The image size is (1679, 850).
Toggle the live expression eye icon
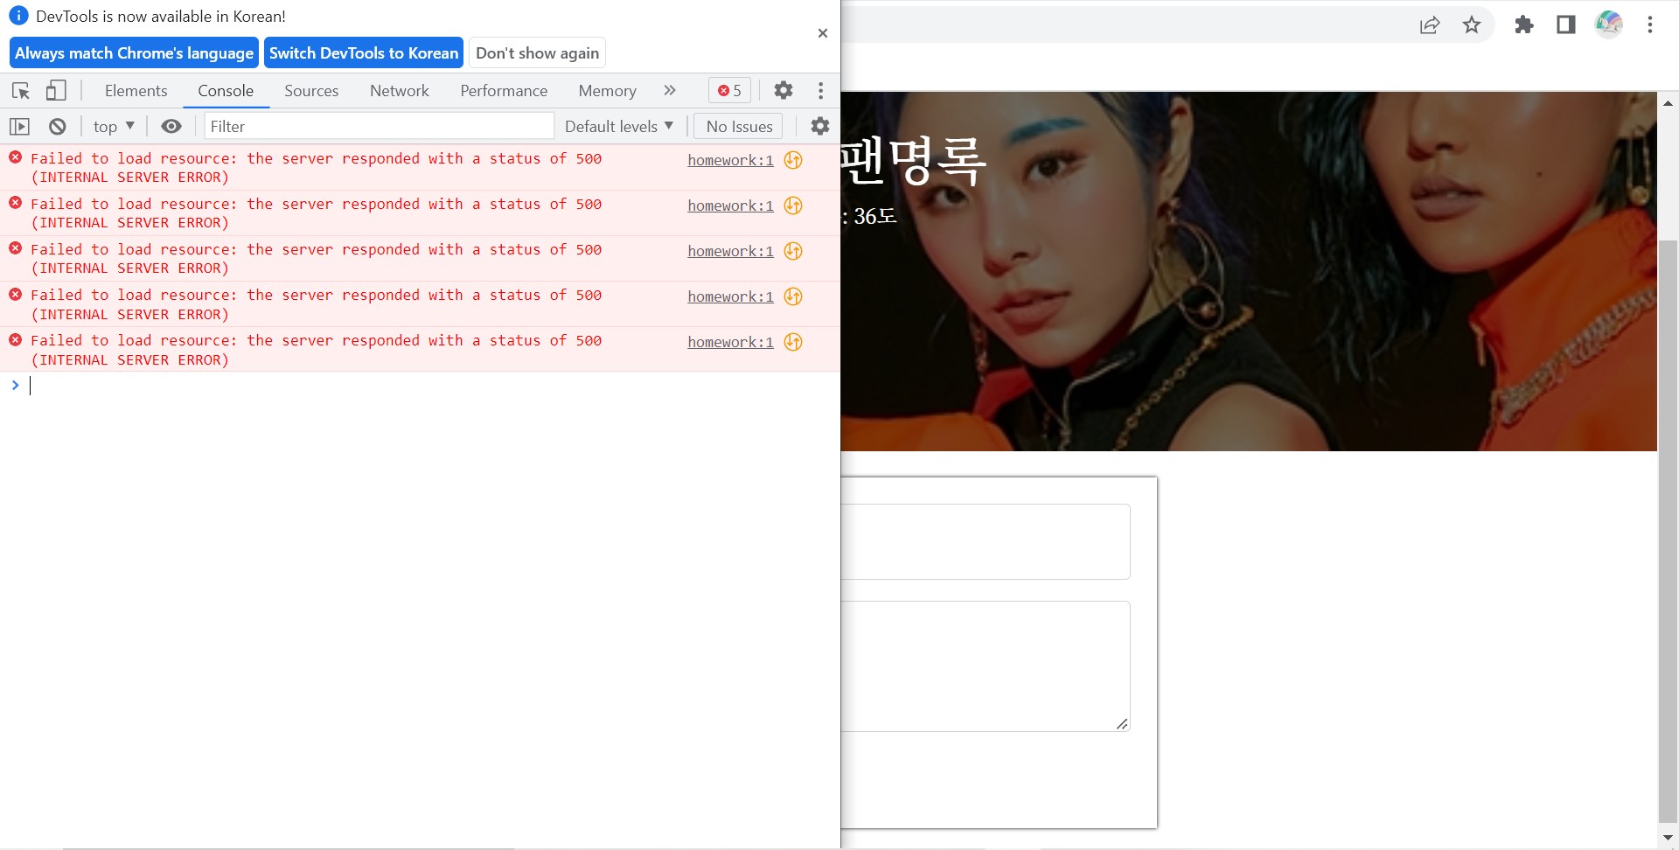tap(171, 127)
